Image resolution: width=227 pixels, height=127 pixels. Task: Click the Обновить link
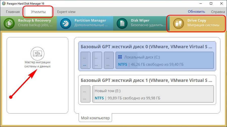(x=196, y=12)
